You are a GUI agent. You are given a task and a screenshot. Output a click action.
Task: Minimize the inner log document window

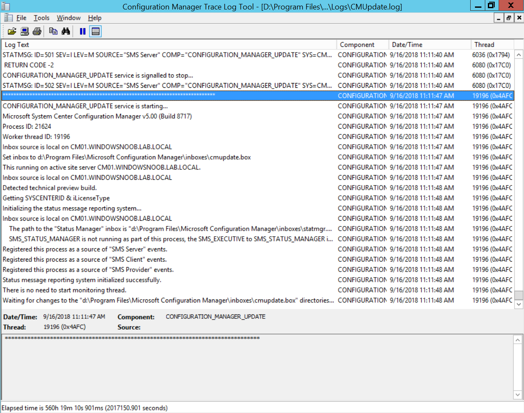(499, 18)
